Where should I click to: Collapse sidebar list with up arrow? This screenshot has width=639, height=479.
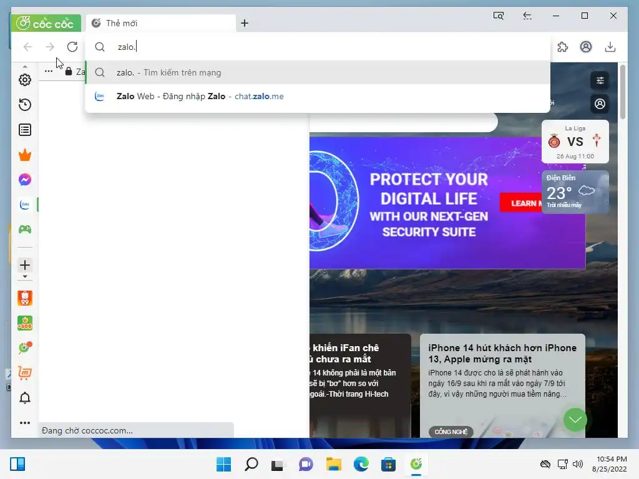pyautogui.click(x=25, y=66)
